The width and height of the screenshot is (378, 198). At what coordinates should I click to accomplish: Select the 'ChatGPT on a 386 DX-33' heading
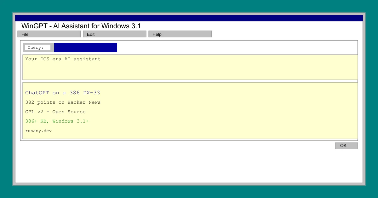click(63, 93)
